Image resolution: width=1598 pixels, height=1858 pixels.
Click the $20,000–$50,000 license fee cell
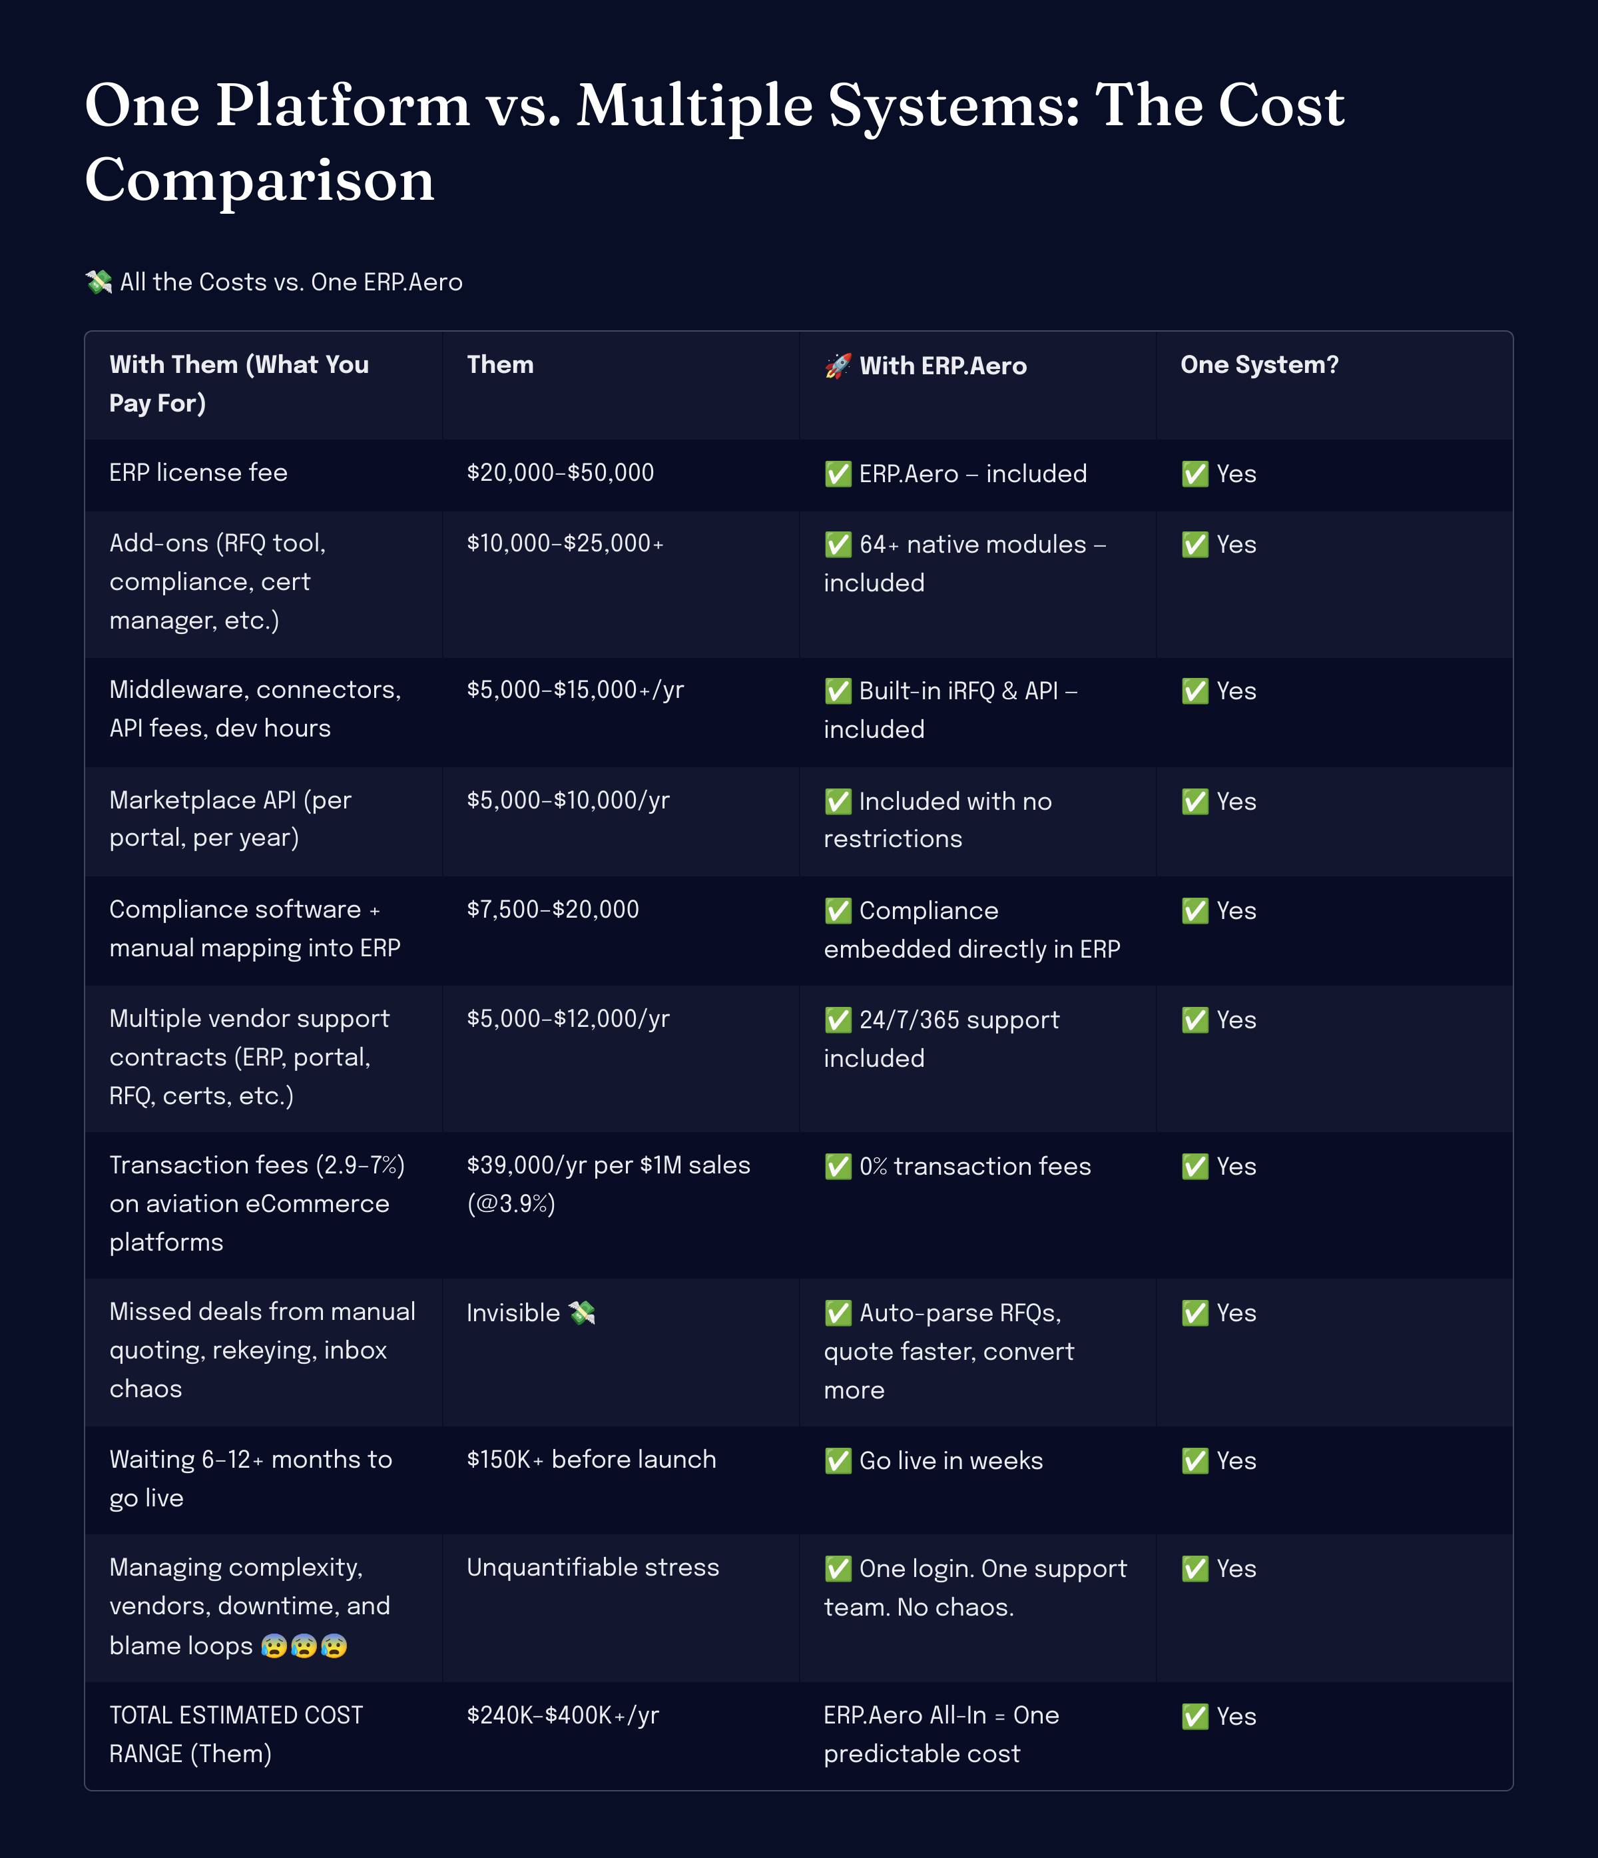click(559, 473)
